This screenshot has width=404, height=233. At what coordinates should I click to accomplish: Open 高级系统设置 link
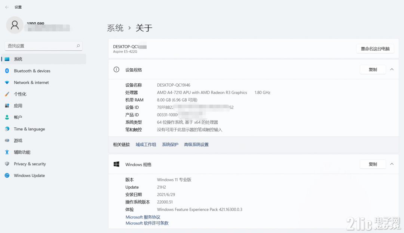point(196,145)
